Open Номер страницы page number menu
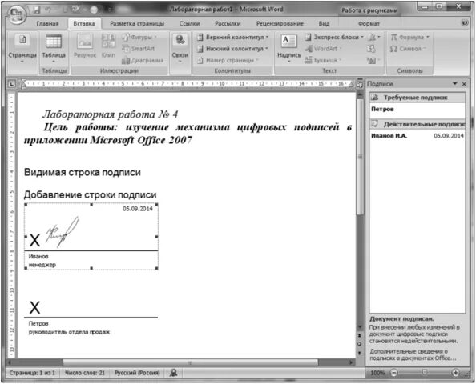 coord(228,60)
